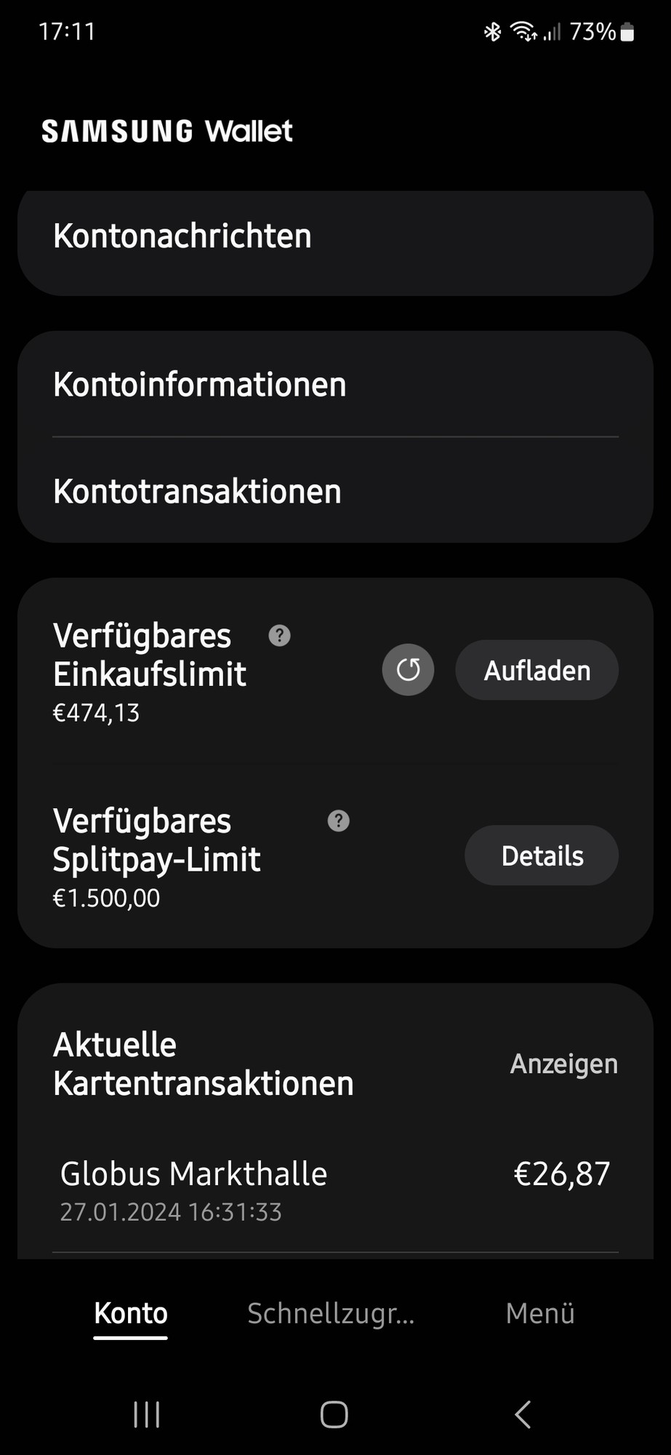Show all transactions via Anzeigen
Viewport: 671px width, 1455px height.
(x=564, y=1064)
